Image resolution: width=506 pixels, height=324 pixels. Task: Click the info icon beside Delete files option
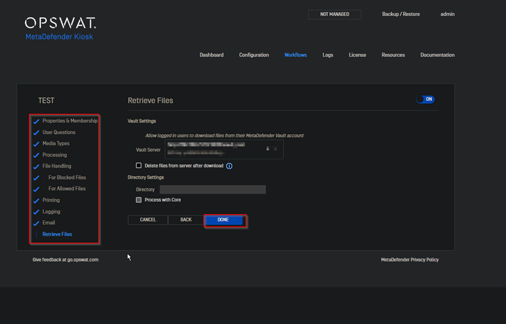(x=229, y=166)
